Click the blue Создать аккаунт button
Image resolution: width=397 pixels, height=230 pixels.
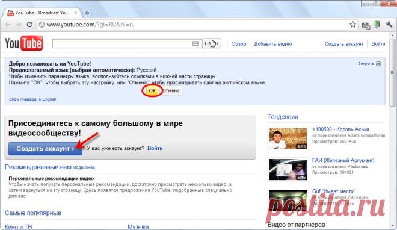pyautogui.click(x=45, y=149)
